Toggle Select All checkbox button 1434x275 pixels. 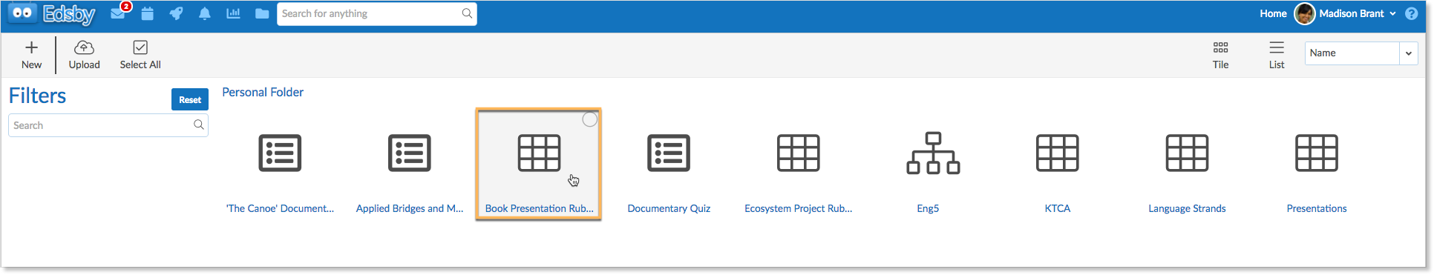140,55
